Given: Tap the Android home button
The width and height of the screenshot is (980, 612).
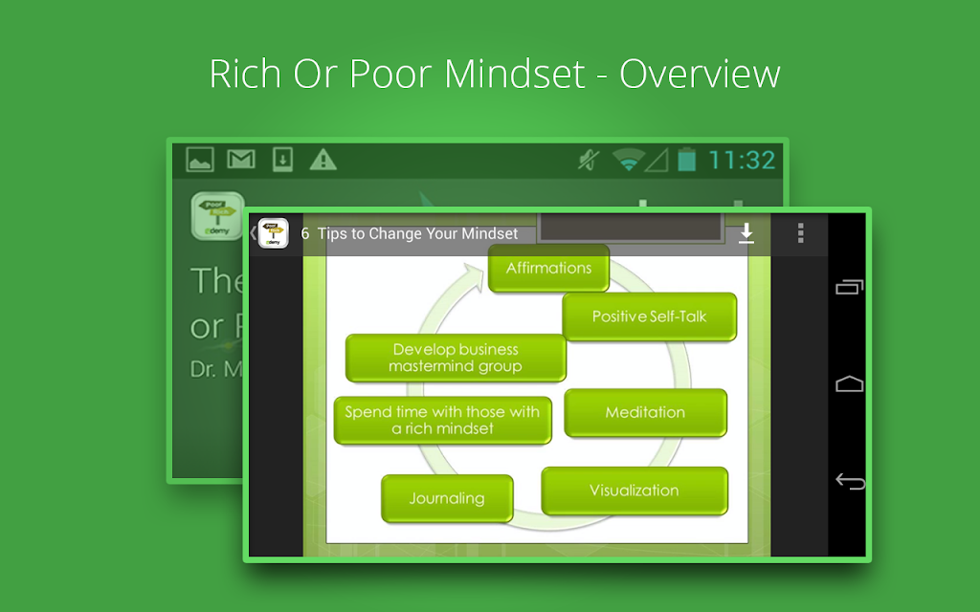Looking at the screenshot, I should (850, 383).
